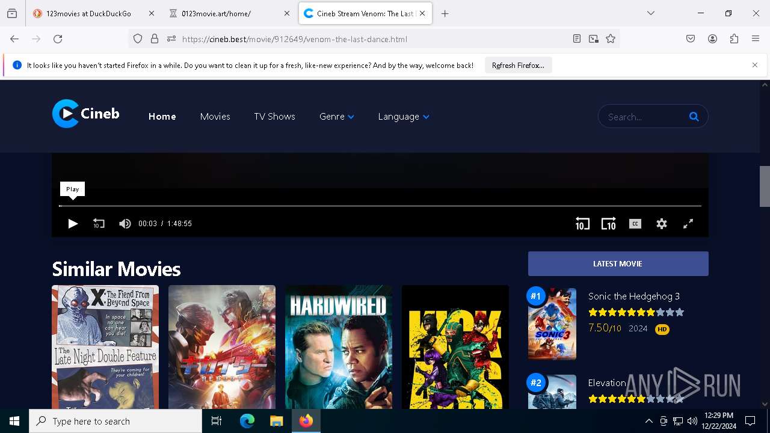Click taskbar search box
The width and height of the screenshot is (770, 433).
[115, 421]
